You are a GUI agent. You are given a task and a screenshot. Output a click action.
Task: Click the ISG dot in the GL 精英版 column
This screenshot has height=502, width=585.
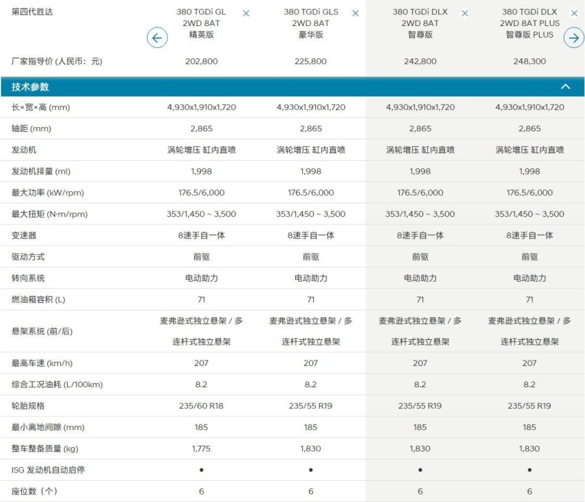[x=201, y=470]
